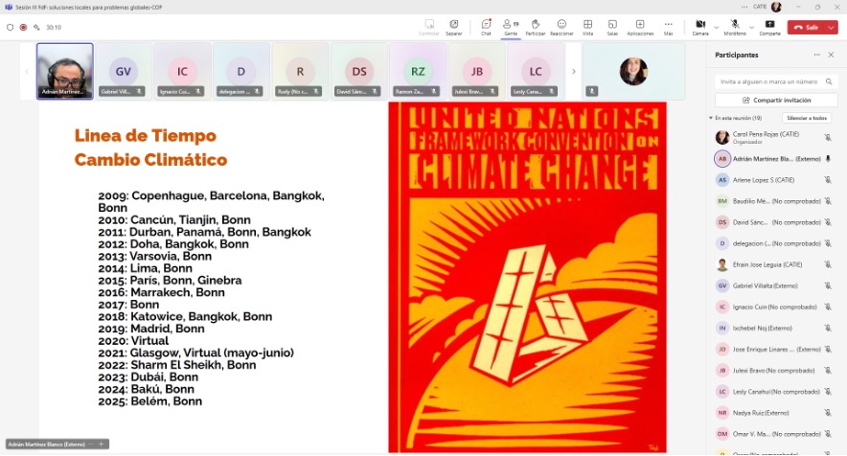Image resolution: width=847 pixels, height=456 pixels.
Task: Click the Separar pop-out button
Action: pos(454,27)
